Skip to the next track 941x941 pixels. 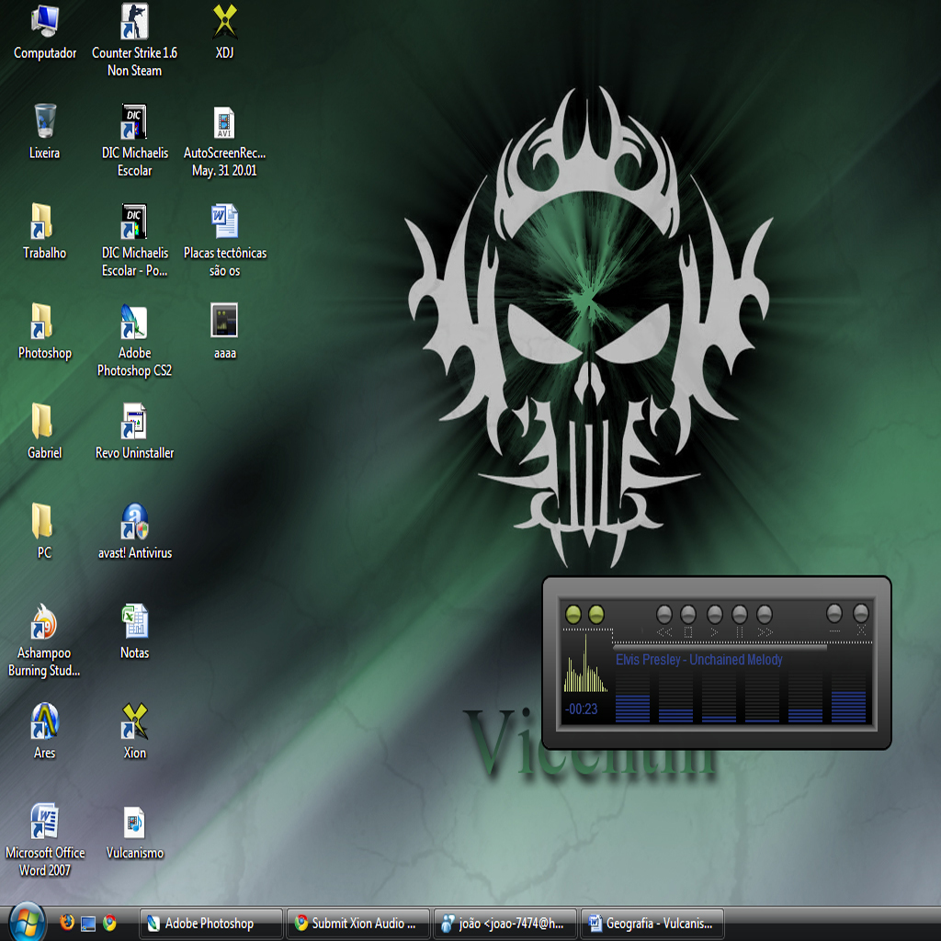coord(765,615)
